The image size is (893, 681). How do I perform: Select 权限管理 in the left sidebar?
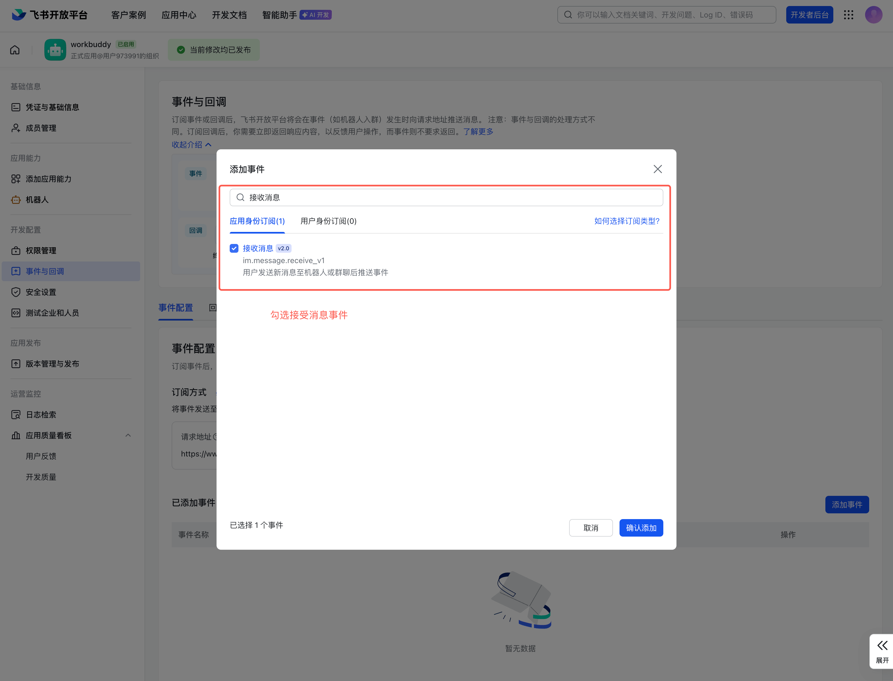41,251
